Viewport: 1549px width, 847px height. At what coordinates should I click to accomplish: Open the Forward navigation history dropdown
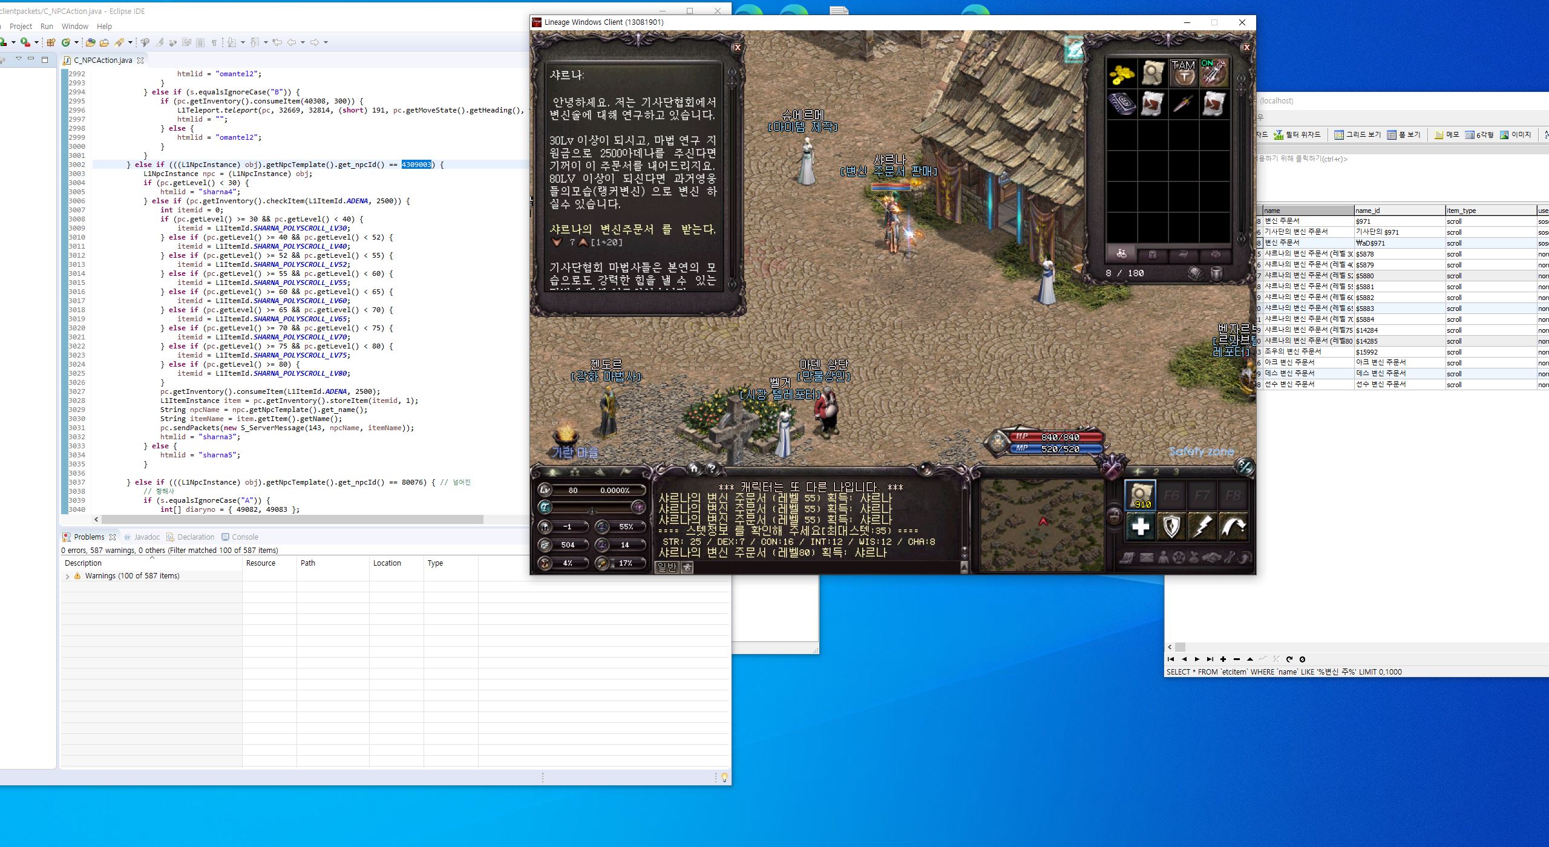326,42
